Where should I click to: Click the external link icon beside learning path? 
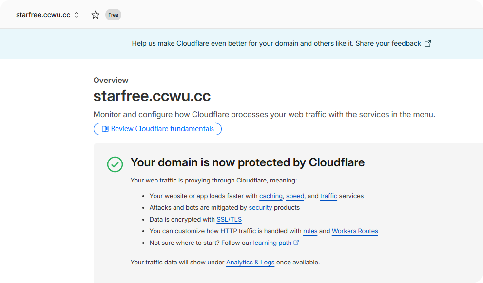[296, 242]
